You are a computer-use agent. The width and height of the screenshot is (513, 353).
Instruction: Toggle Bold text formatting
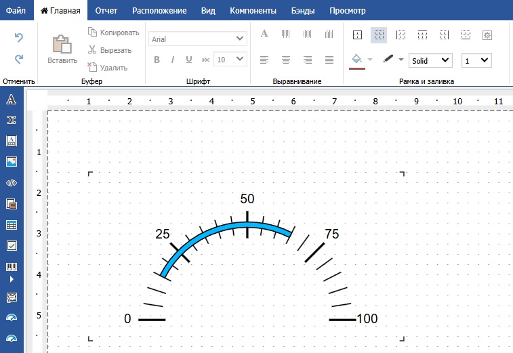(x=157, y=60)
